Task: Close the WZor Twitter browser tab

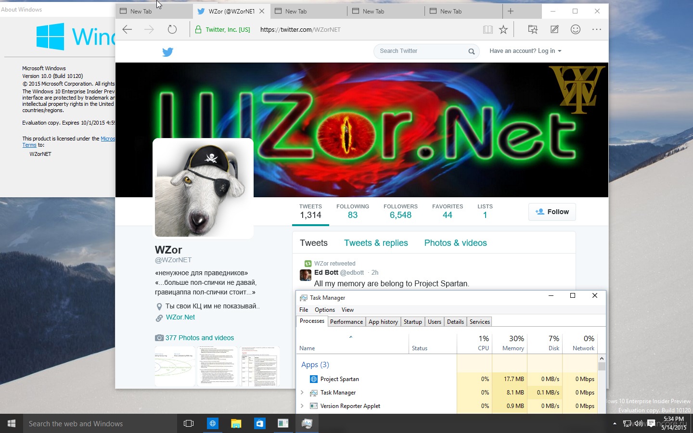Action: [262, 11]
